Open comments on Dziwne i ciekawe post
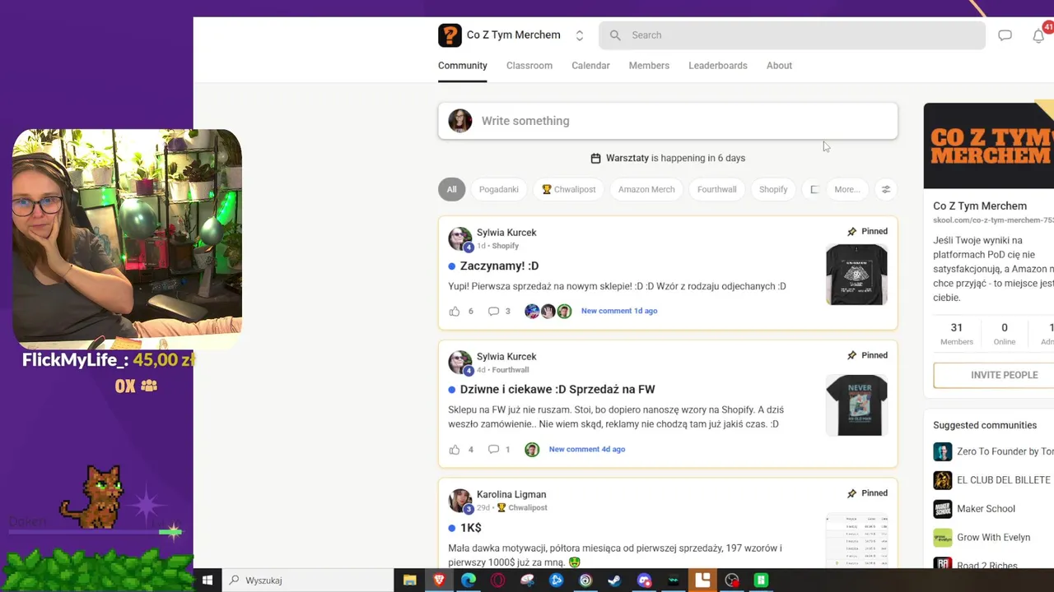 (x=493, y=449)
